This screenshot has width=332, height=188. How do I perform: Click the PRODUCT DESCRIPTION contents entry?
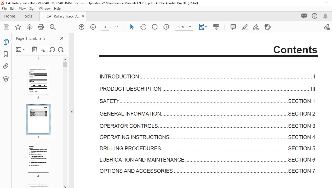207,89
